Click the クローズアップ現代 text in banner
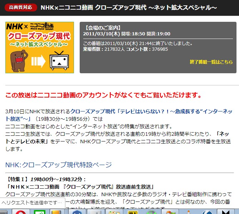This screenshot has height=214, width=239. (39, 36)
